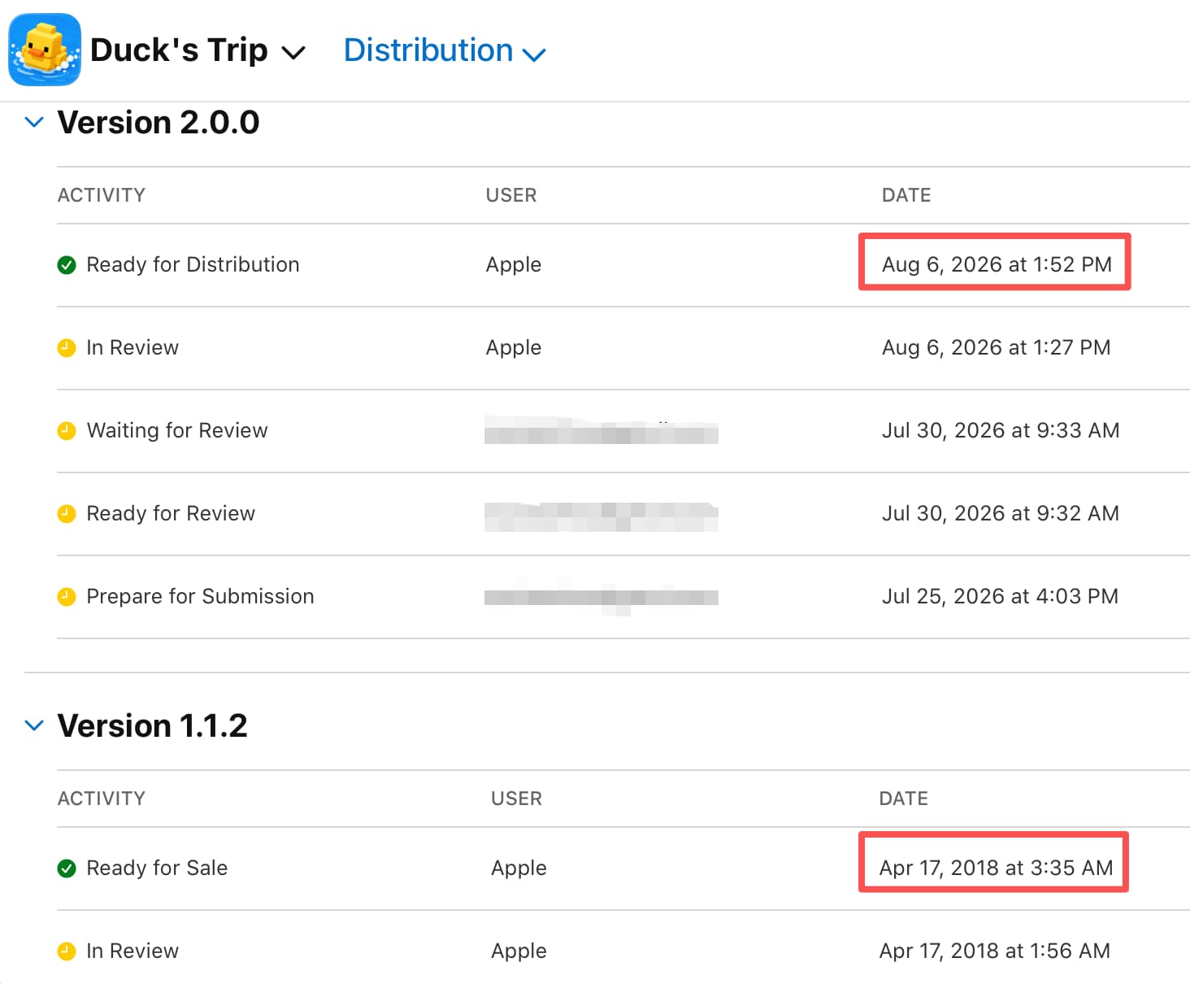Select the Waiting for Review activity text

[x=177, y=430]
